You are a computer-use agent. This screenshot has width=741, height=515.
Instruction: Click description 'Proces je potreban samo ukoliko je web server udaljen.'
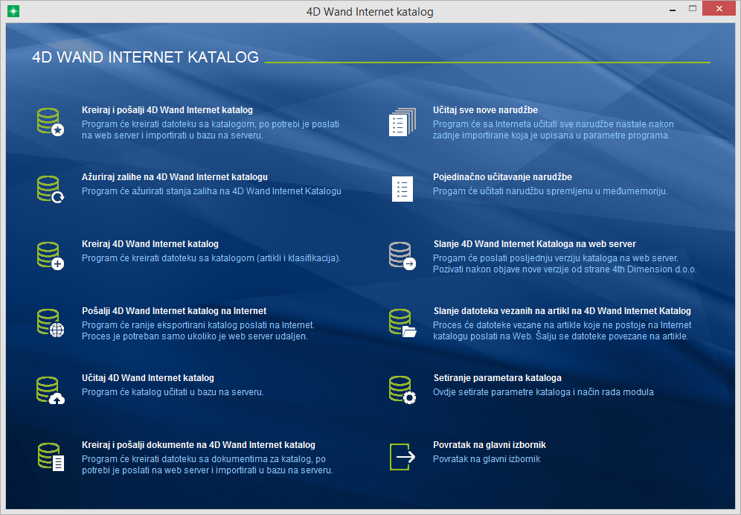tap(195, 336)
